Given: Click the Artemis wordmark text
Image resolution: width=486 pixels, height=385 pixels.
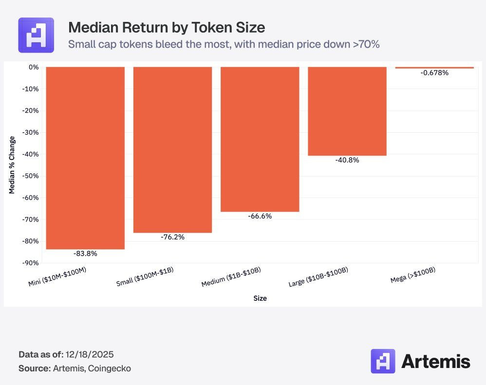Looking at the screenshot, I should point(436,361).
